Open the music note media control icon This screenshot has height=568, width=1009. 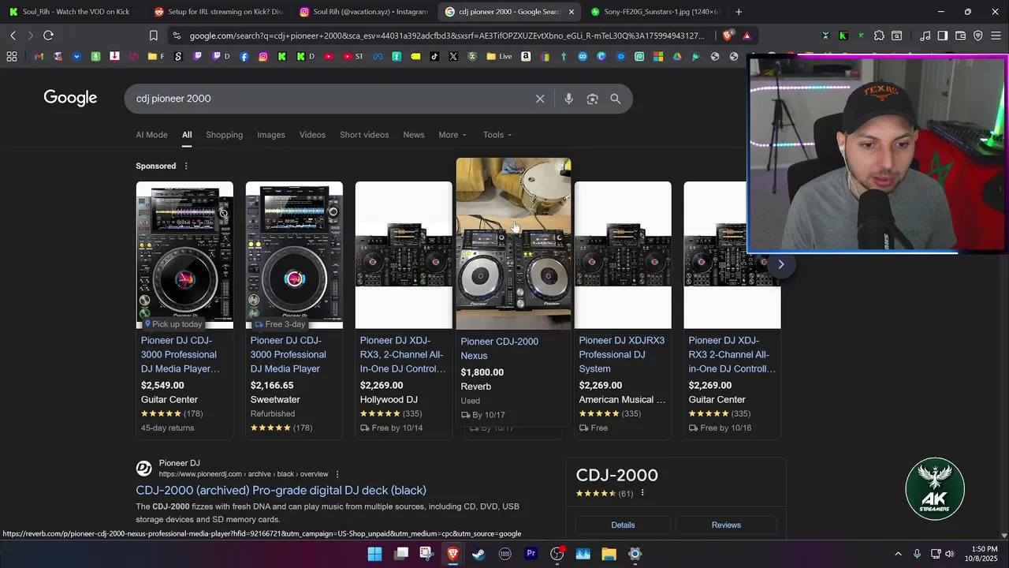coord(925,35)
